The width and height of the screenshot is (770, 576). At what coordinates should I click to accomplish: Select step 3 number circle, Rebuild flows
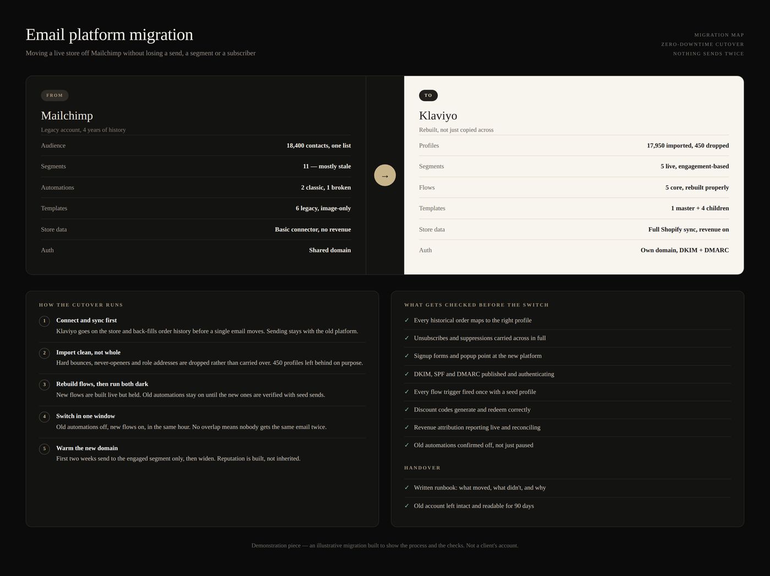[x=45, y=385]
